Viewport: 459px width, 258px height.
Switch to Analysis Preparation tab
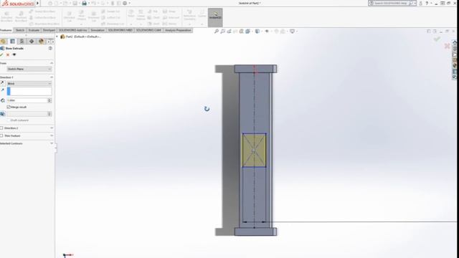click(x=178, y=30)
